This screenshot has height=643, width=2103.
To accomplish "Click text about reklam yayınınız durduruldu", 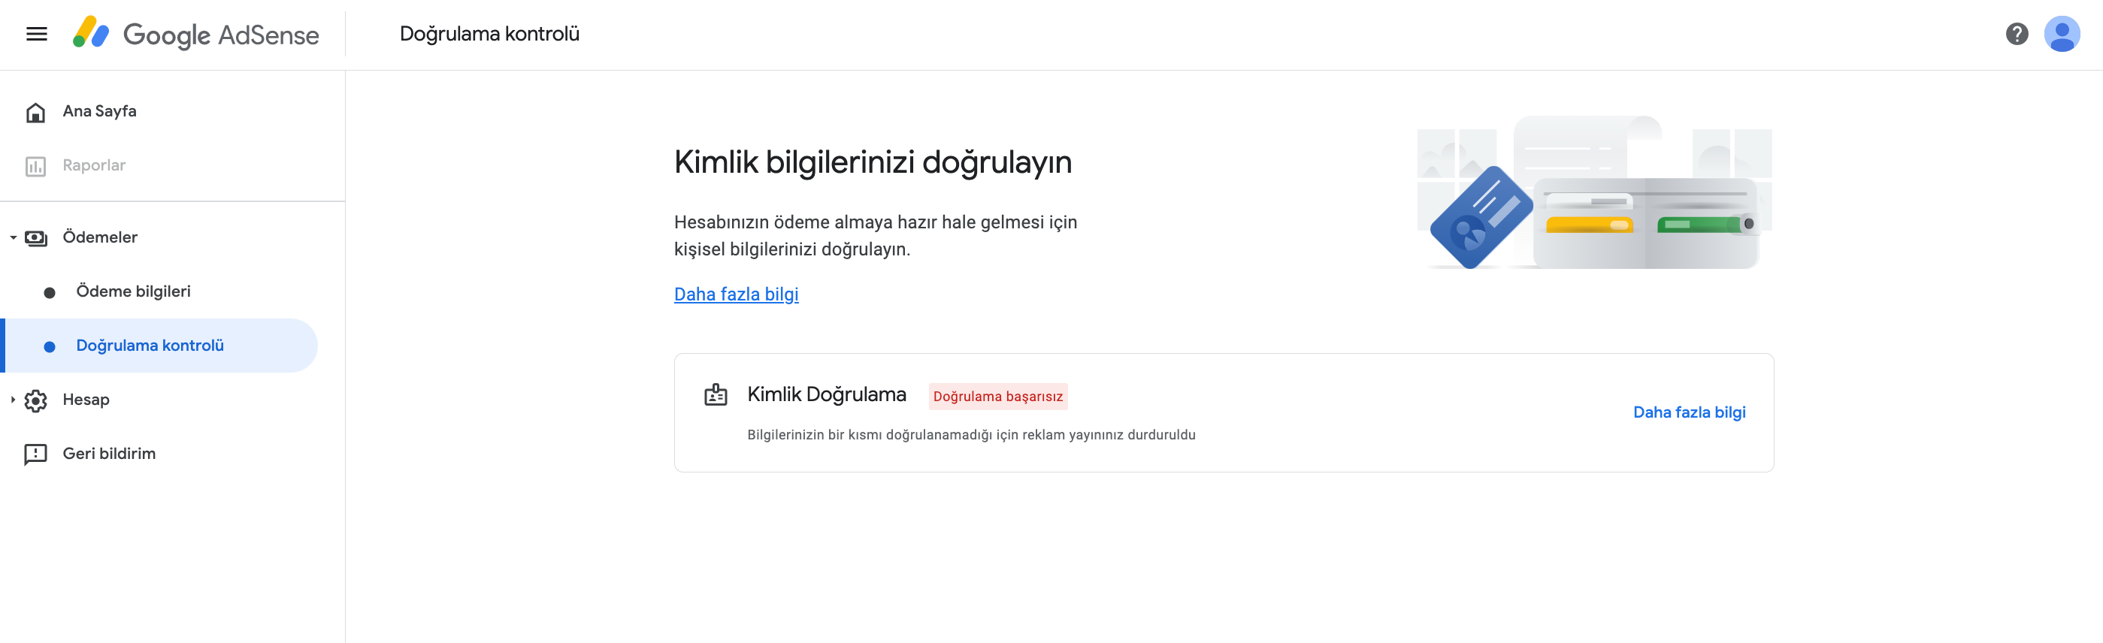I will coord(970,435).
